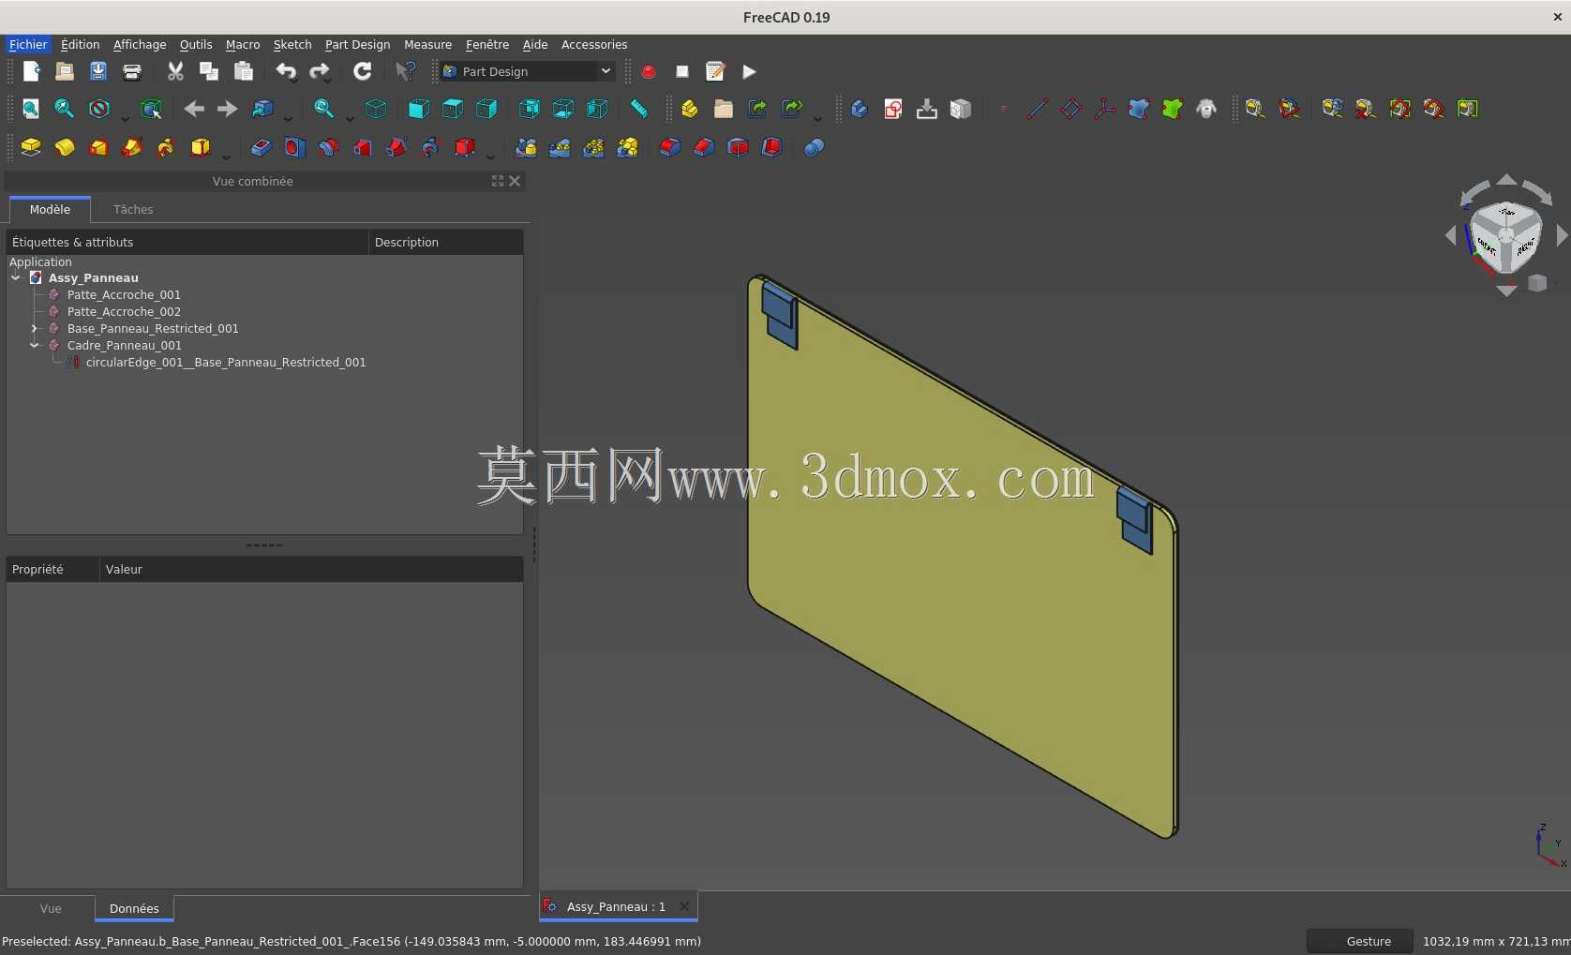Open the subtractive primitive dropdown arrow
This screenshot has height=955, width=1571.
[490, 155]
